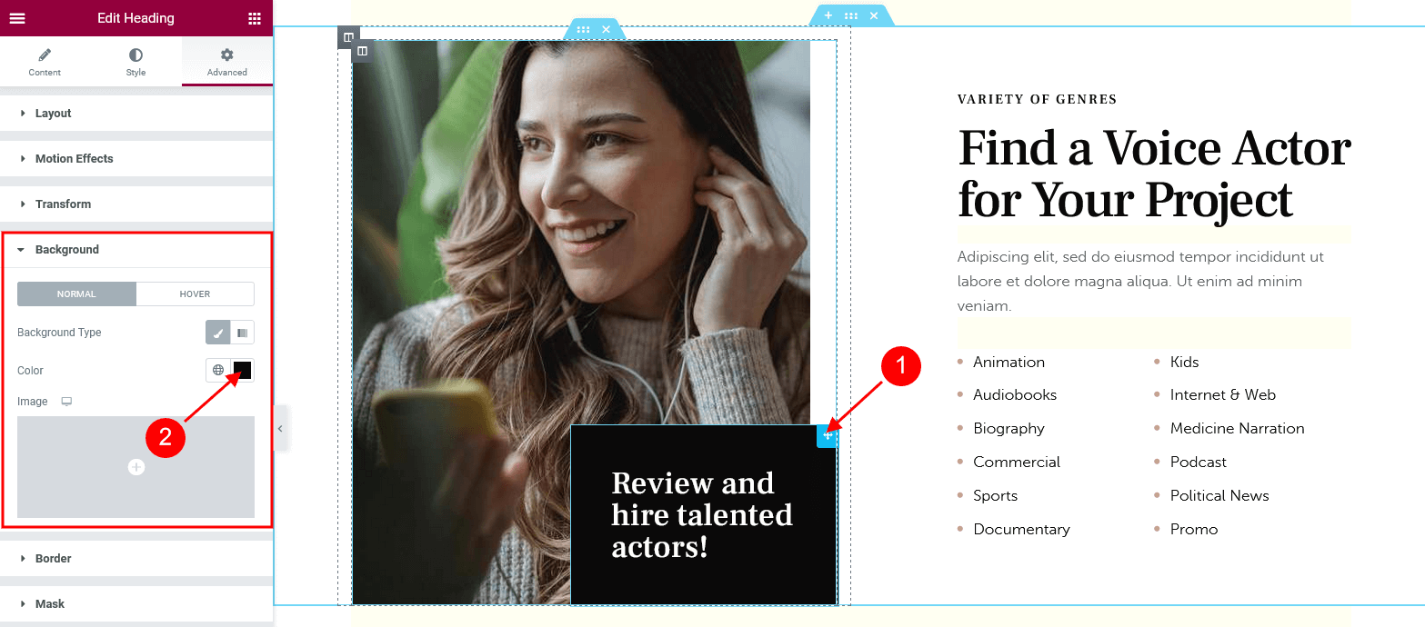Open the widgets grid icon

coord(255,18)
